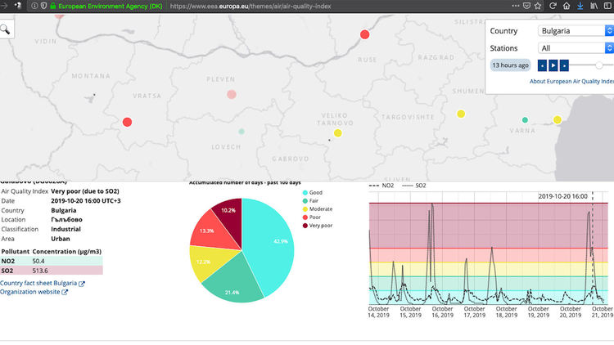Select the green station marker near Varna
Screen dimensions: 614x345
point(525,120)
